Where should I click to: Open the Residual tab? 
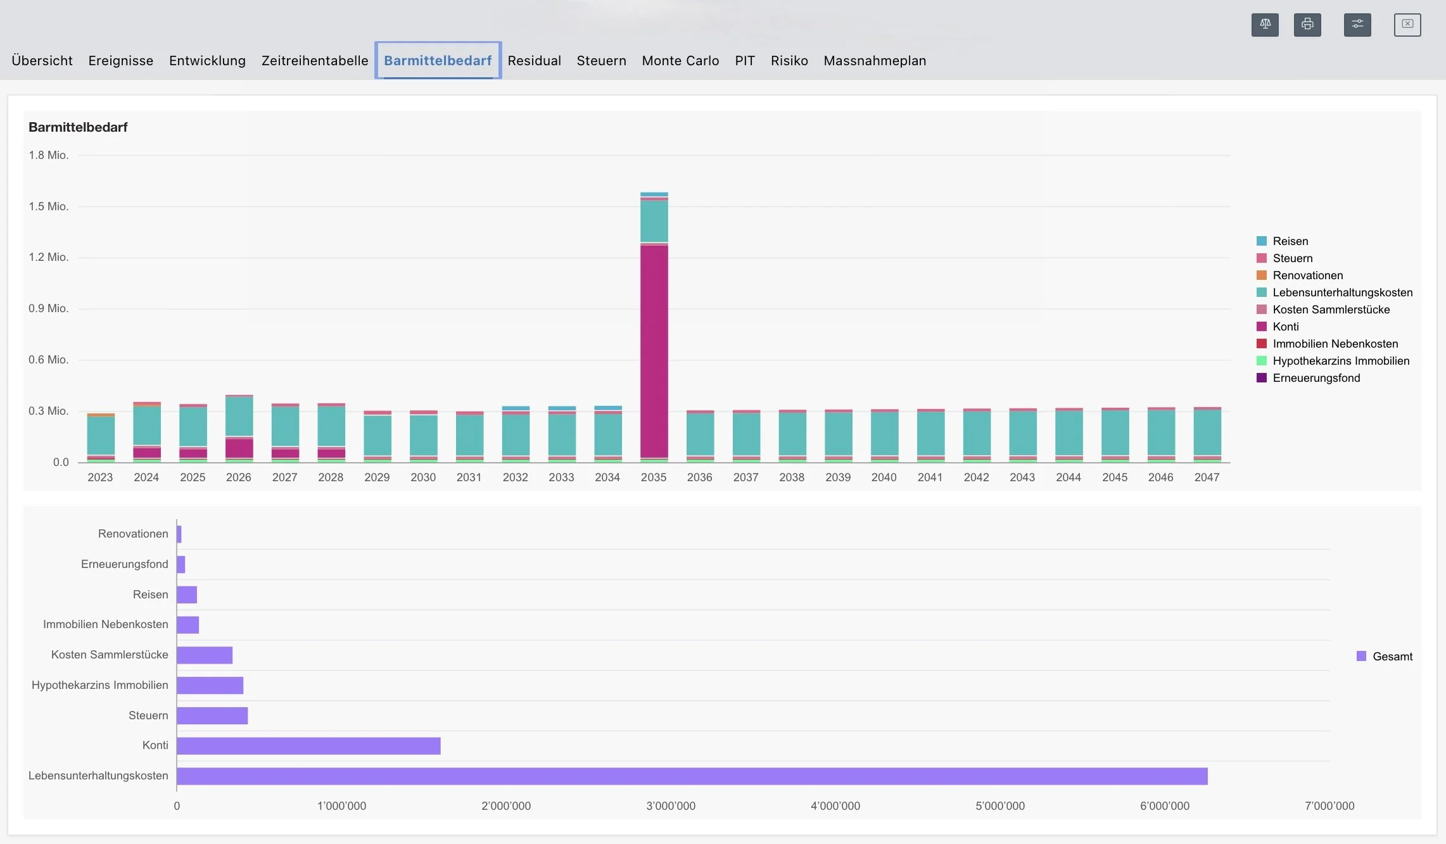pyautogui.click(x=534, y=61)
